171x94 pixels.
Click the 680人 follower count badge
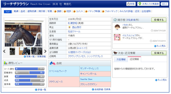(x=164, y=4)
